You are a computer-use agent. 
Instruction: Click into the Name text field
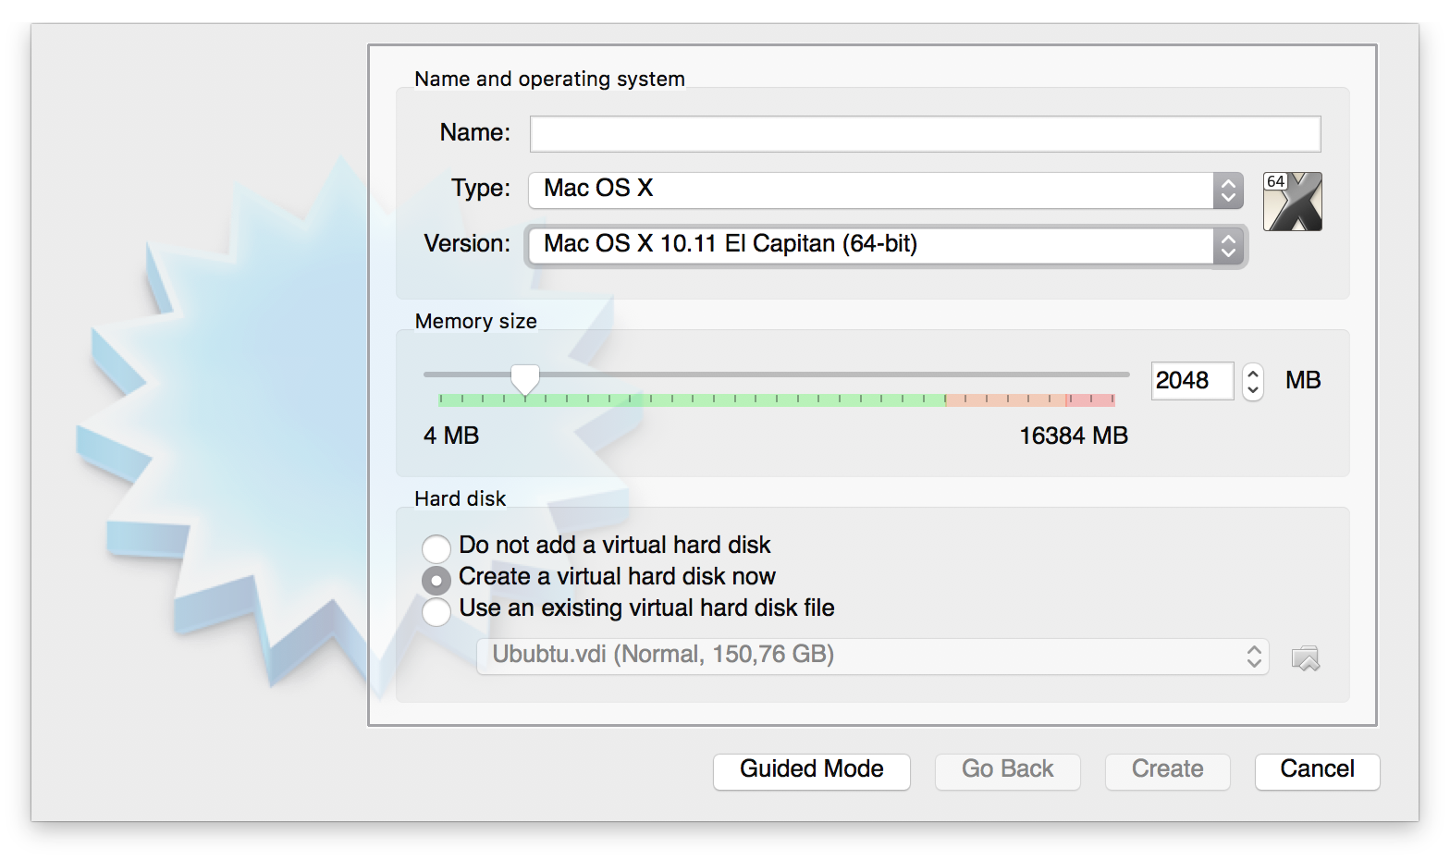(x=925, y=134)
